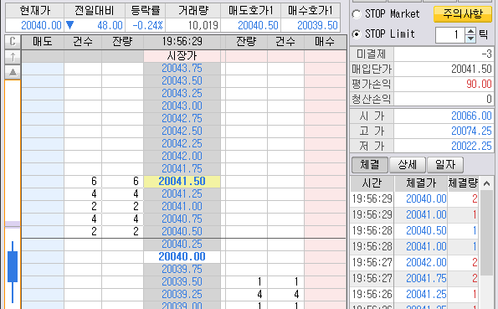Decrease tick value with stepper down arrow

point(470,39)
